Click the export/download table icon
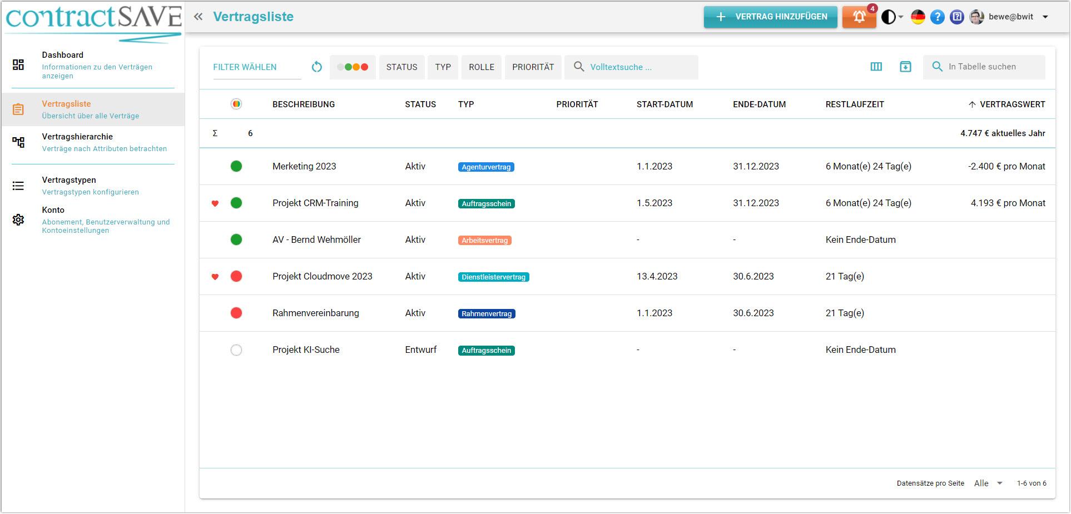This screenshot has height=514, width=1071. click(x=905, y=67)
